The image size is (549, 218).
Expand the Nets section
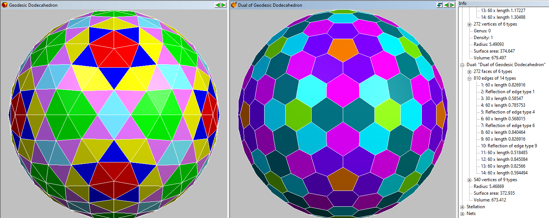tap(462, 213)
